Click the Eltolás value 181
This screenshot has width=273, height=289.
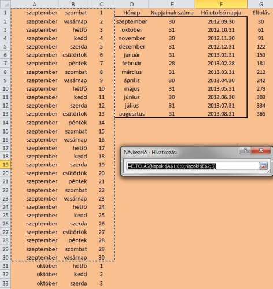coord(260,63)
